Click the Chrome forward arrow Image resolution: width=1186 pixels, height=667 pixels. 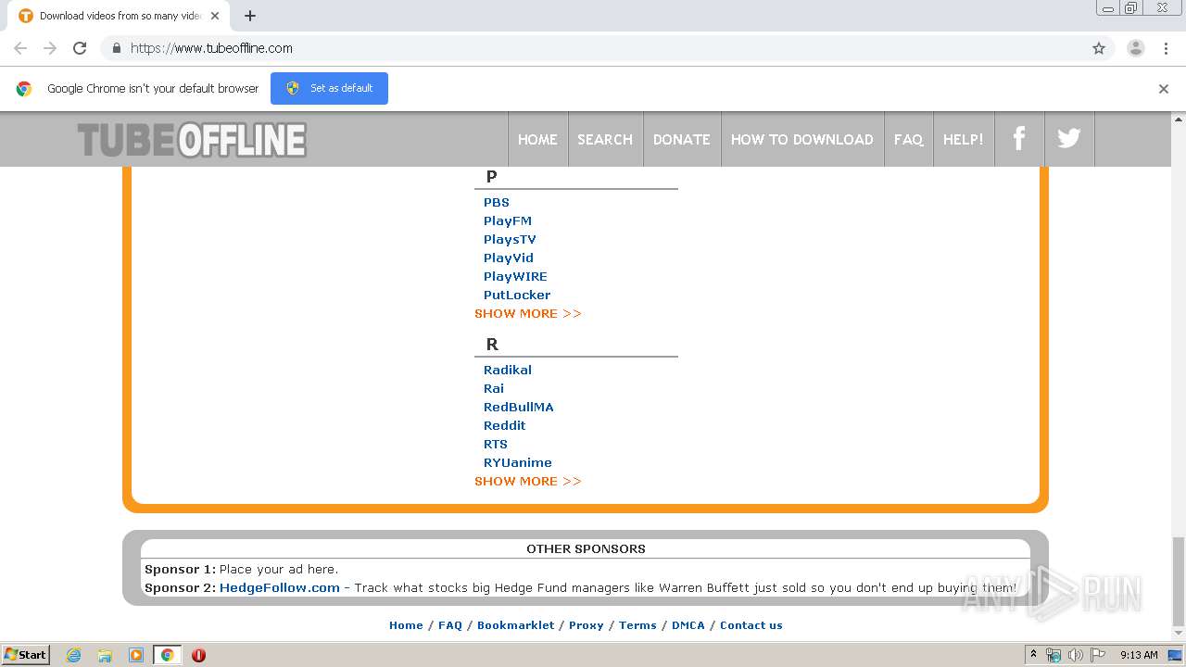pyautogui.click(x=50, y=48)
